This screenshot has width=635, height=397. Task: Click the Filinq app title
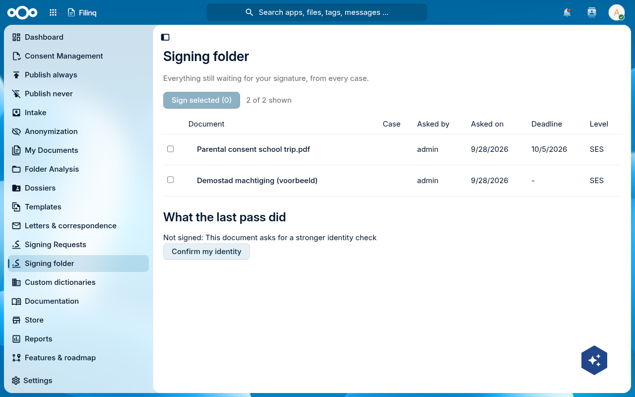[88, 13]
